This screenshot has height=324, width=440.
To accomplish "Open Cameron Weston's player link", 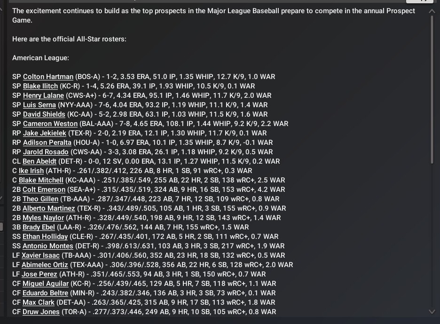I will pos(50,124).
